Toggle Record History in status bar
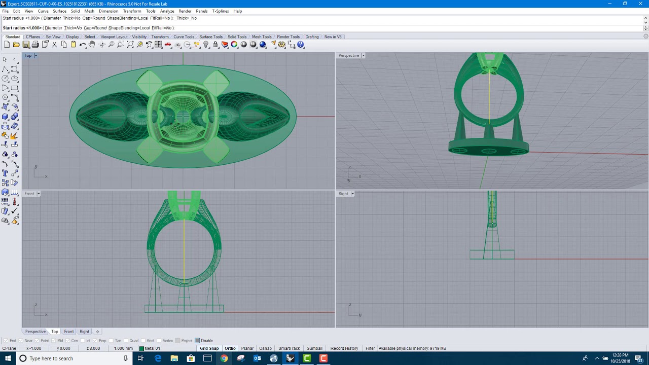This screenshot has height=365, width=649. (344, 348)
